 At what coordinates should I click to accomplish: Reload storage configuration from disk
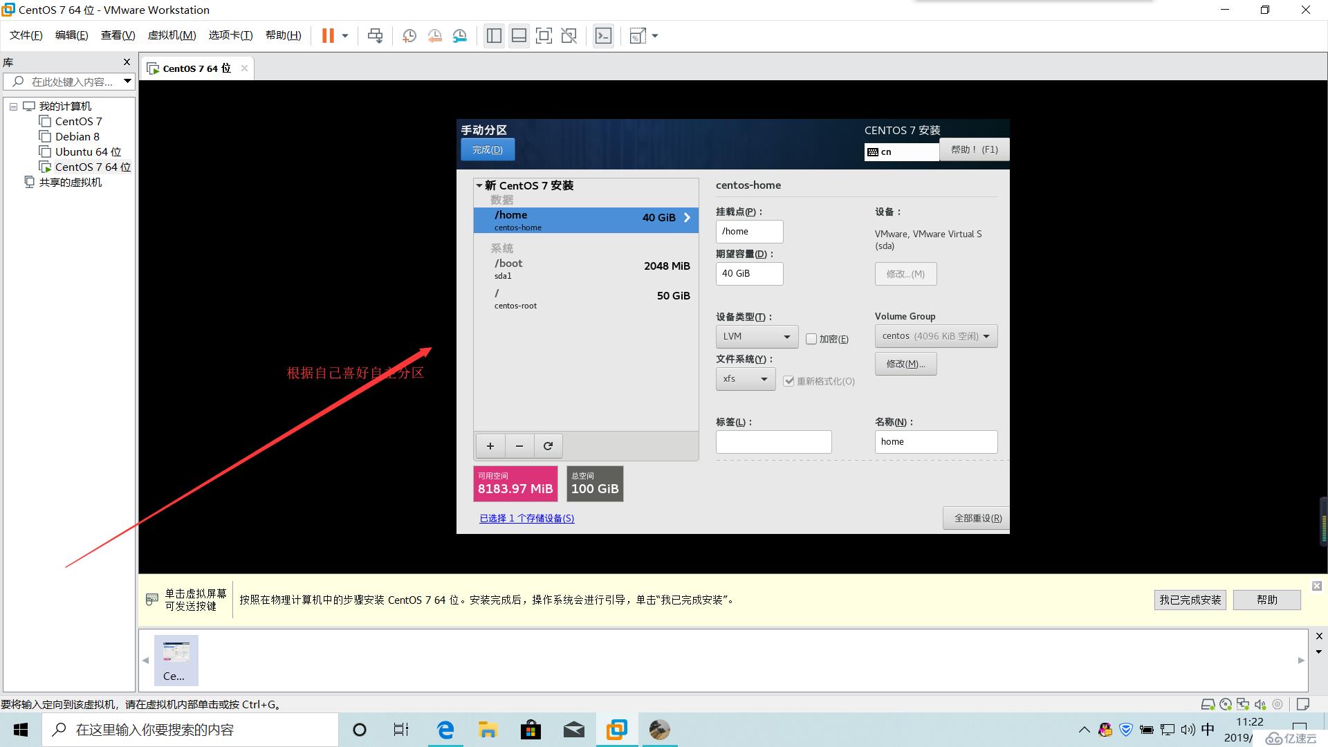click(548, 445)
